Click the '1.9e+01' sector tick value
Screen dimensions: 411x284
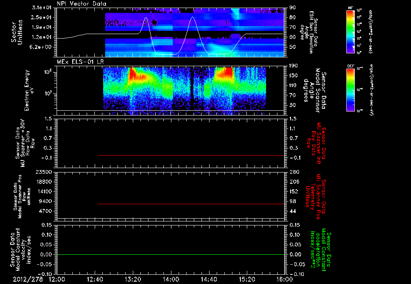42,27
